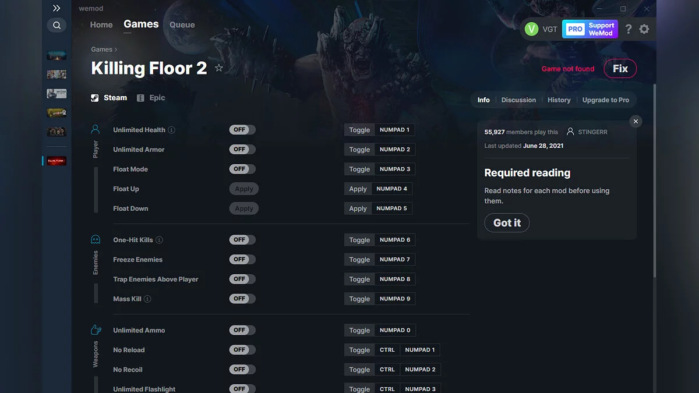Toggle Unlimited Ammo switch

[x=242, y=330]
